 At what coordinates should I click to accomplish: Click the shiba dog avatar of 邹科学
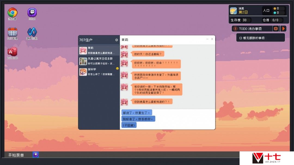click(83, 72)
